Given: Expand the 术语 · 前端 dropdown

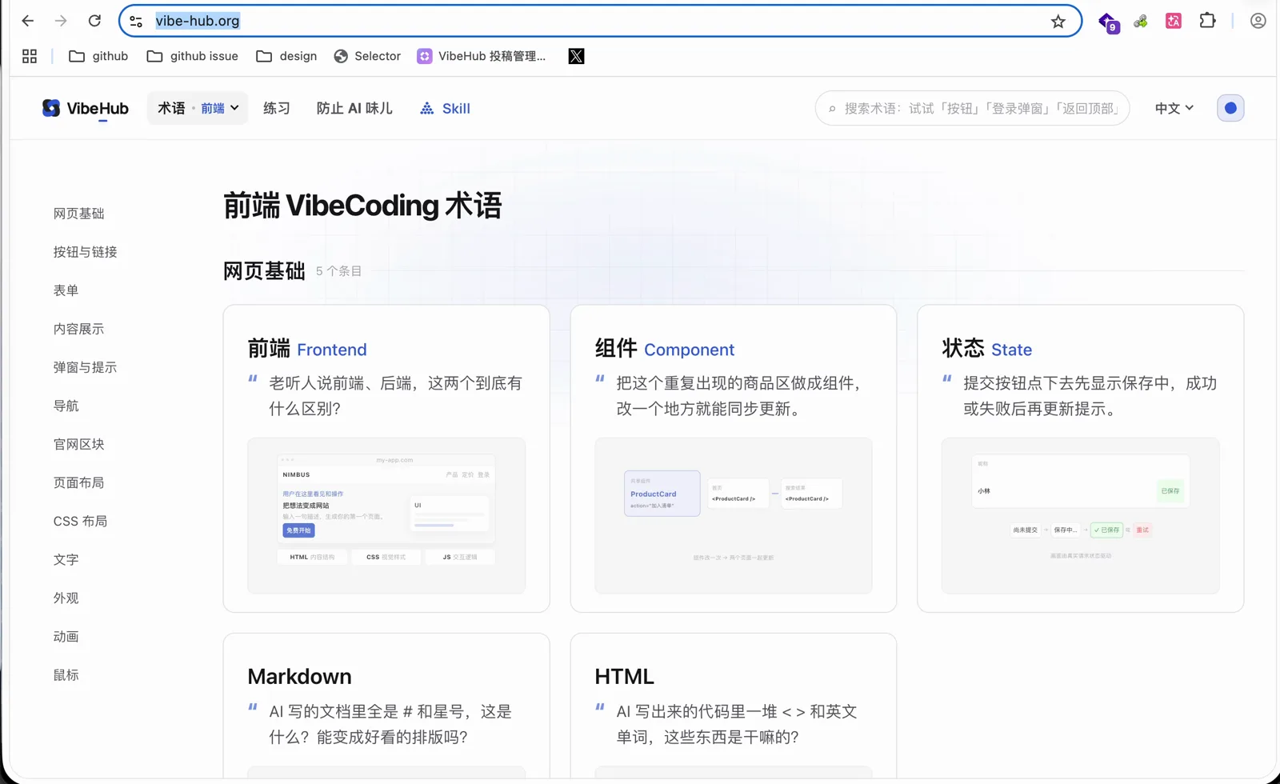Looking at the screenshot, I should [198, 108].
